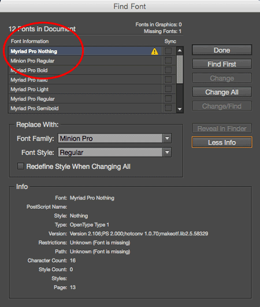
Task: Click the Font Information column header
Action: pyautogui.click(x=29, y=41)
